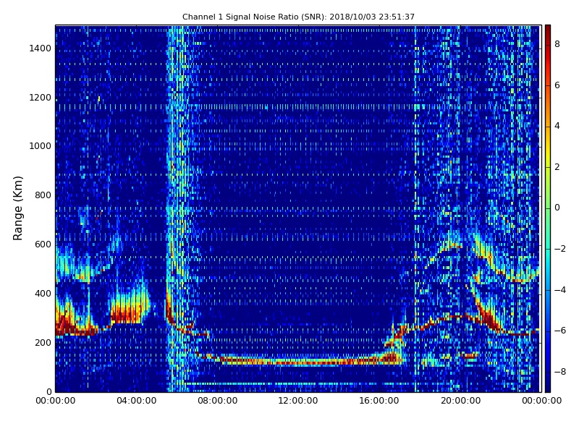Screen dimensions: 579x434
Task: Click the colorbar label 0
Action: 557,208
